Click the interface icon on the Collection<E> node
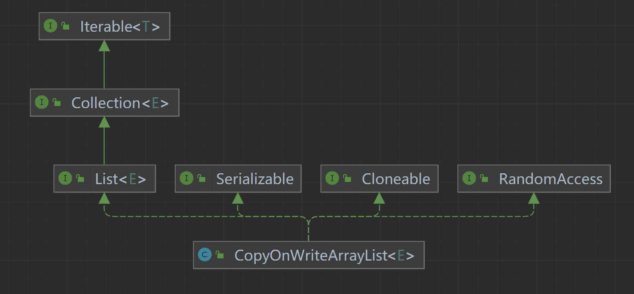 point(42,102)
